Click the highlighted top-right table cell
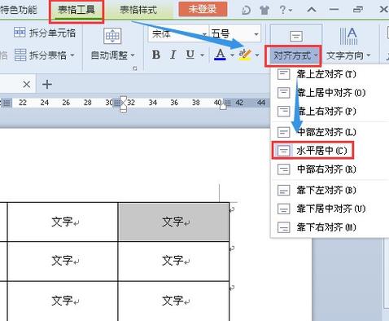This screenshot has width=389, height=321. (173, 222)
